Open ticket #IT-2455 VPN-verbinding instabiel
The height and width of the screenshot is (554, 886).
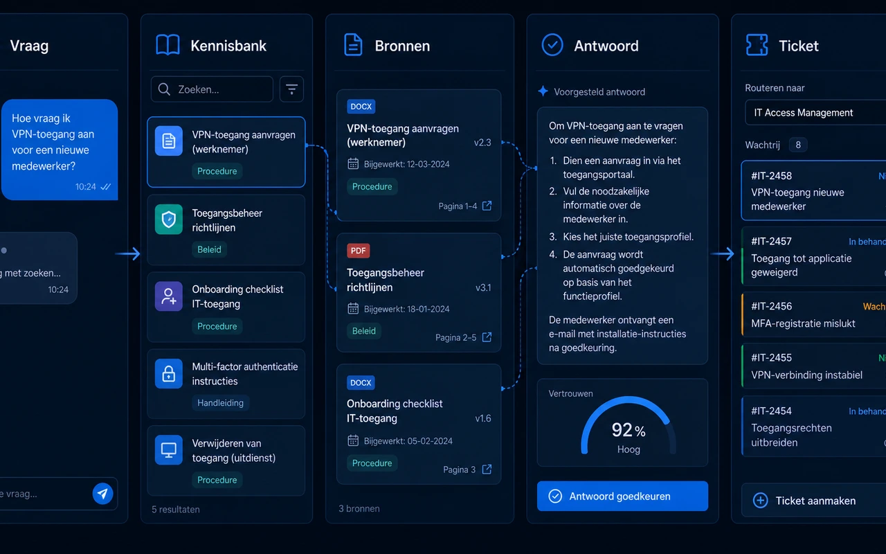tap(813, 366)
